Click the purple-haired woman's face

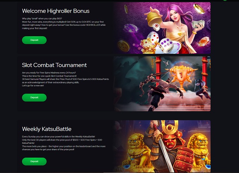pos(174,15)
